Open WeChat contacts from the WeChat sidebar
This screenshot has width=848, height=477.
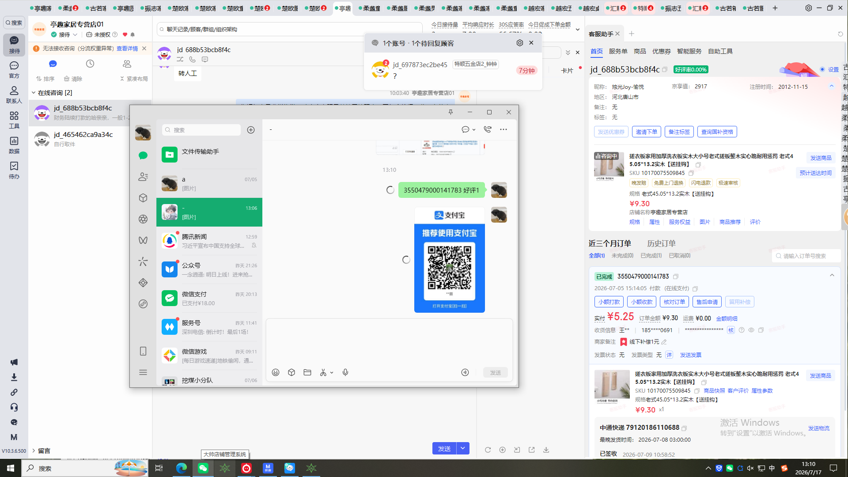click(143, 177)
